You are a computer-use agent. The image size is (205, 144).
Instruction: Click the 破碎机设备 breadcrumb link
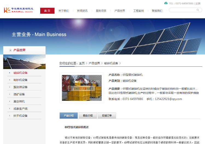pos(111,63)
